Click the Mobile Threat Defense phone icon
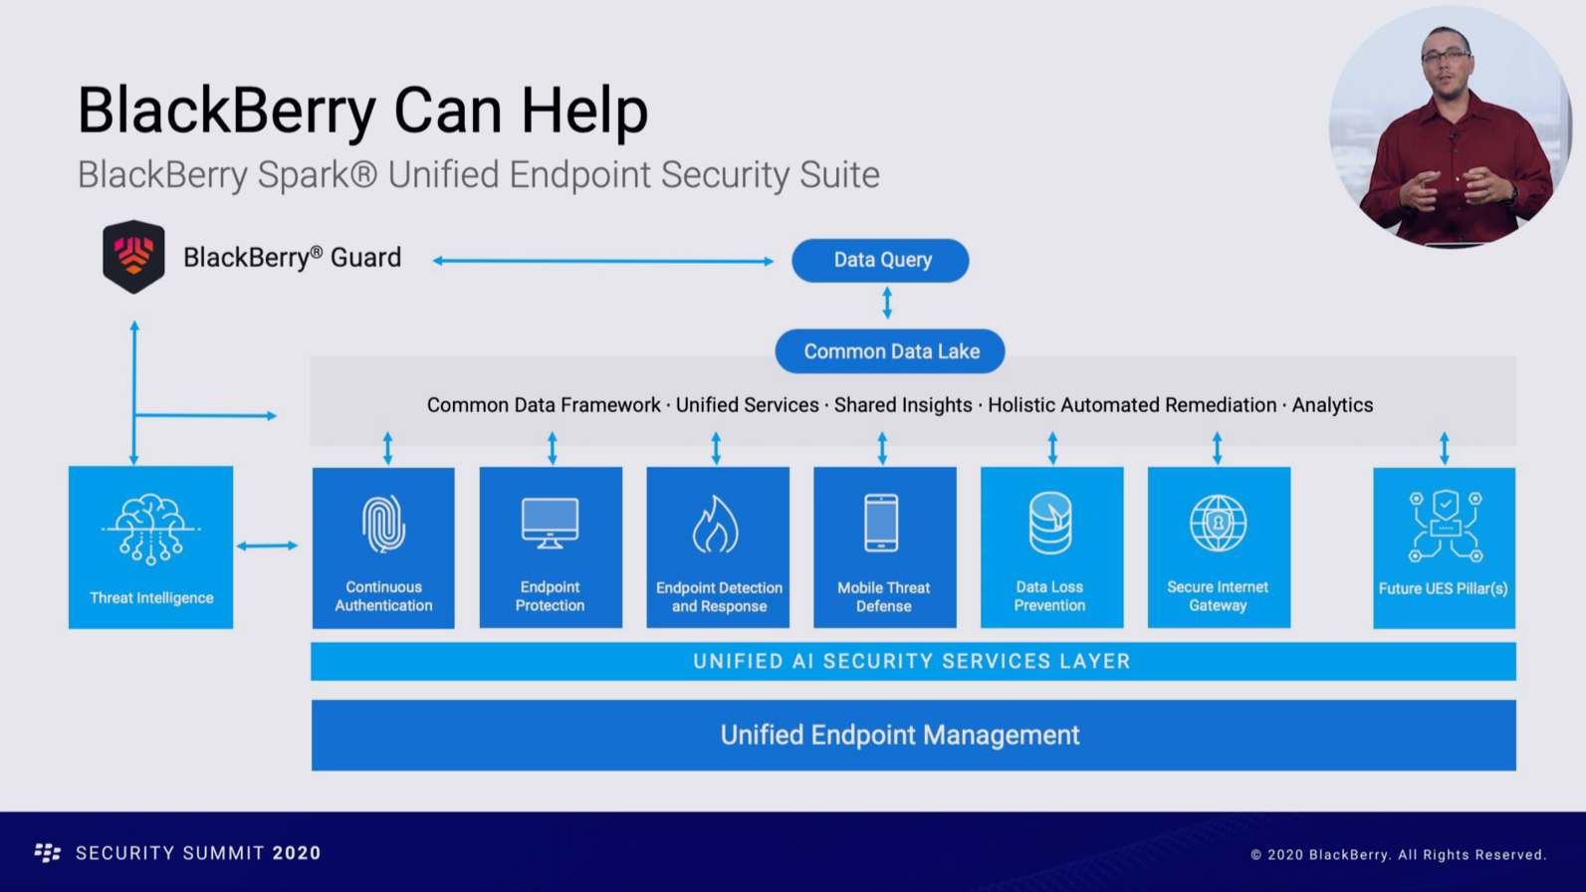Image resolution: width=1586 pixels, height=892 pixels. pyautogui.click(x=882, y=524)
